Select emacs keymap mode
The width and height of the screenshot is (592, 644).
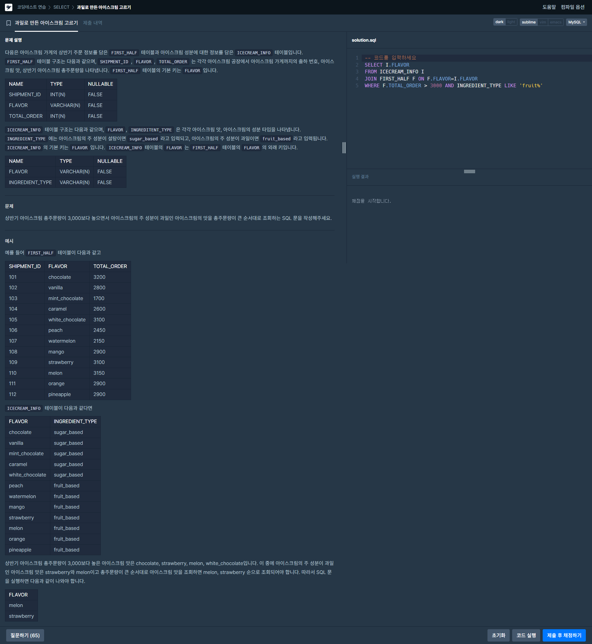click(556, 22)
